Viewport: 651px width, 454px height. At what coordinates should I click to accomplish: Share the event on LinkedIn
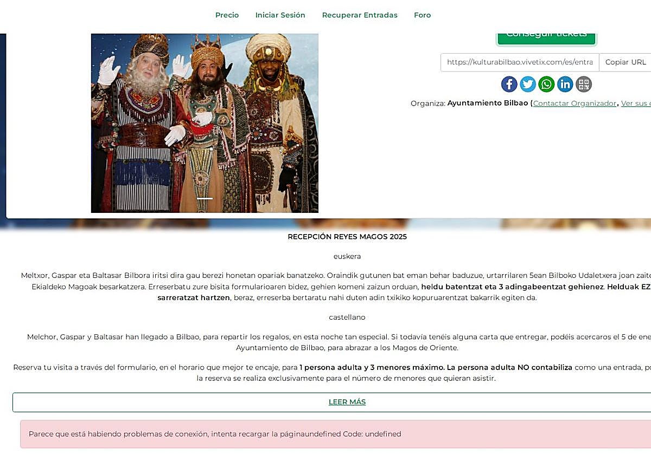click(x=565, y=84)
